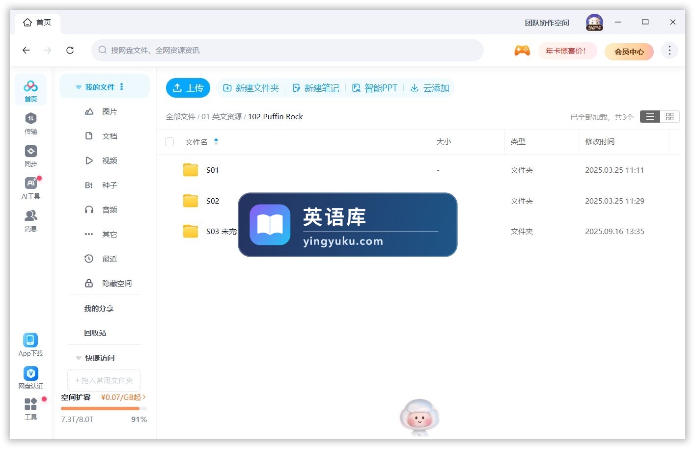Select folder name S01
Viewport: 695px width, 449px height.
(x=212, y=170)
